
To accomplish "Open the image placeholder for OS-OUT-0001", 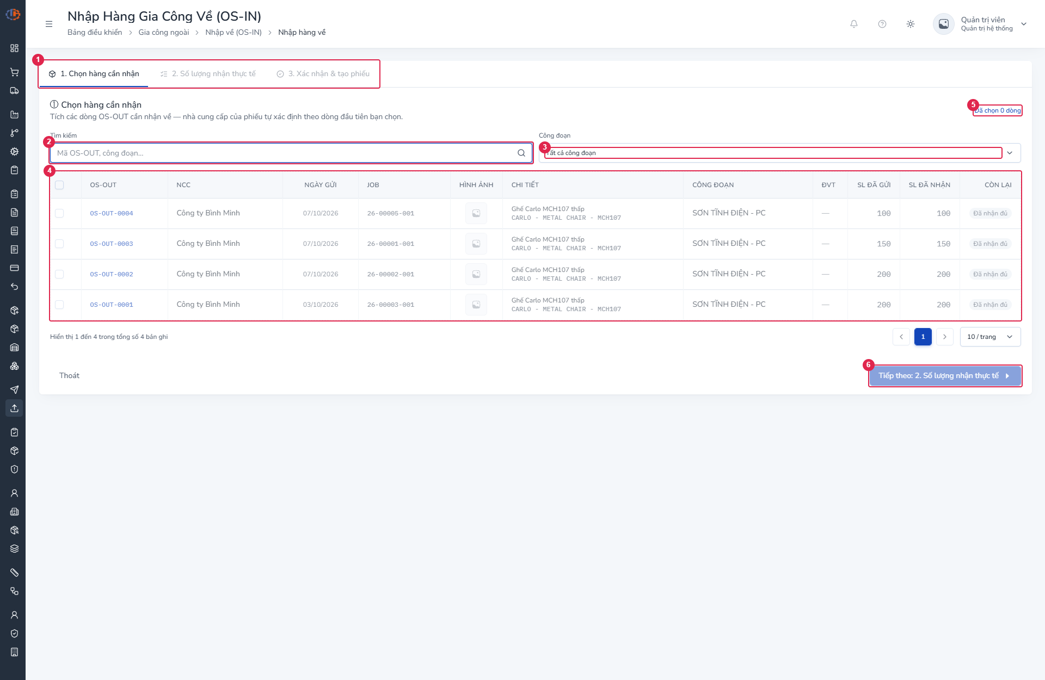I will pos(476,305).
